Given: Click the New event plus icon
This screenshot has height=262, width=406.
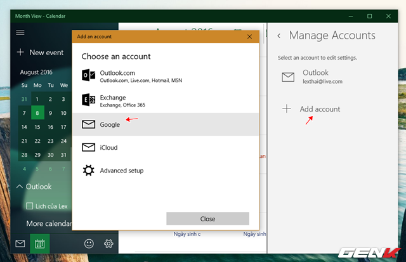Looking at the screenshot, I should (20, 52).
